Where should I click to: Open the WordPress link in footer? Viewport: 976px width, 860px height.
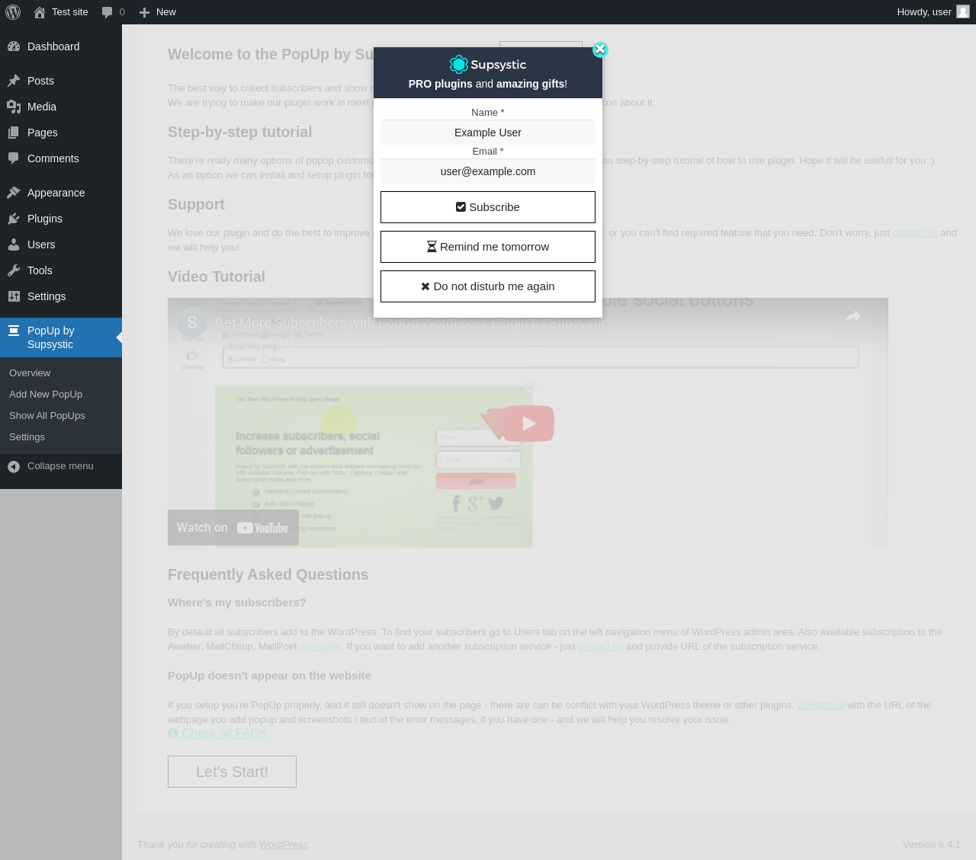[x=284, y=845]
